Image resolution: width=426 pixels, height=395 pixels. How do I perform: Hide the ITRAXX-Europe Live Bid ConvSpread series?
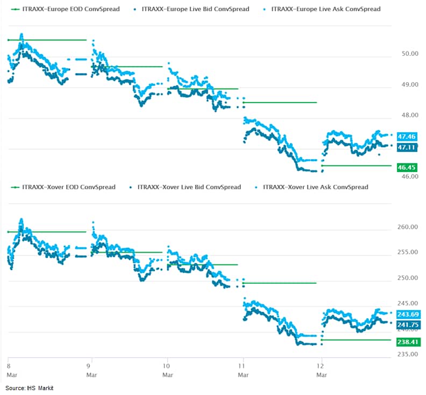(195, 9)
